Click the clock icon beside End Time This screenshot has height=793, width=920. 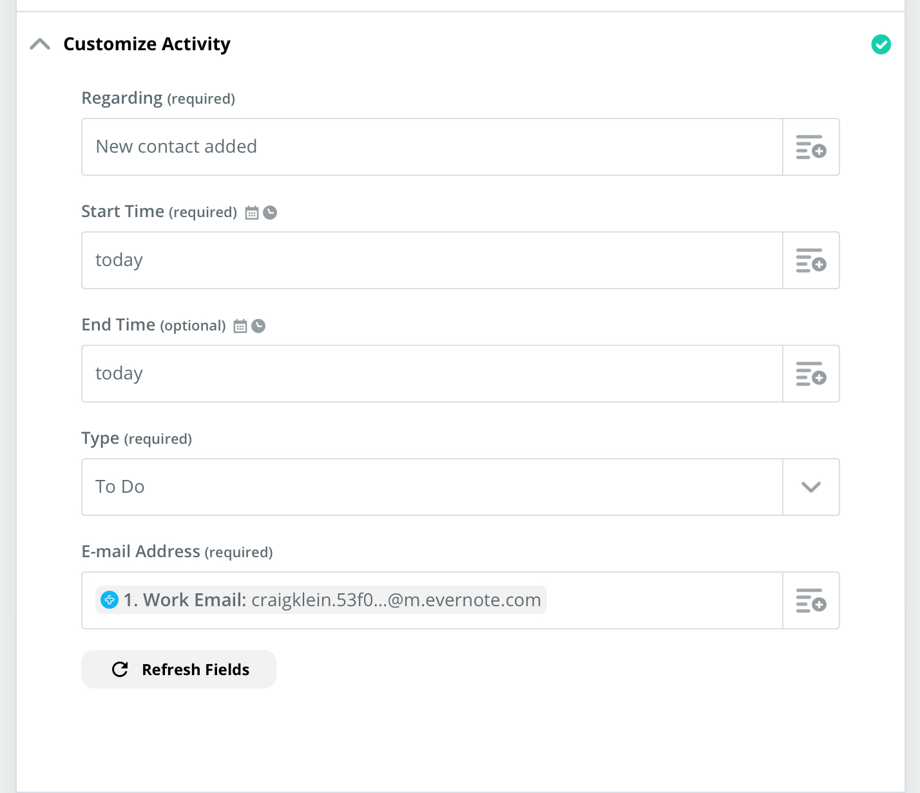258,326
